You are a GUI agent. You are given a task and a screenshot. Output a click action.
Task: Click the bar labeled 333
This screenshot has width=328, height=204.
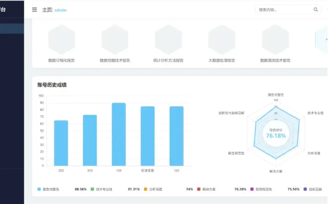click(90, 140)
